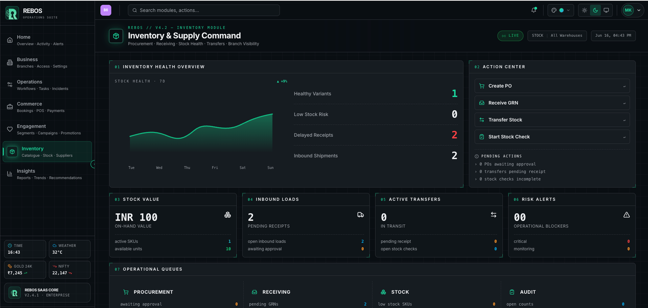648x308 pixels.
Task: Click the Transfer Stock arrows icon
Action: pyautogui.click(x=482, y=120)
